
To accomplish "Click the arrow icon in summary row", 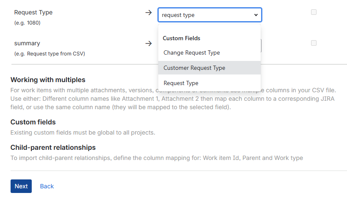I will coord(148,43).
